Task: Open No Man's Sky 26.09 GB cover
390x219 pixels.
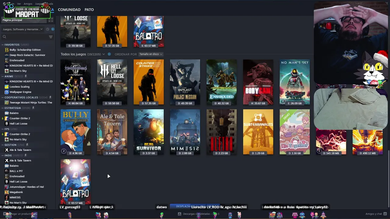Action: [295, 82]
